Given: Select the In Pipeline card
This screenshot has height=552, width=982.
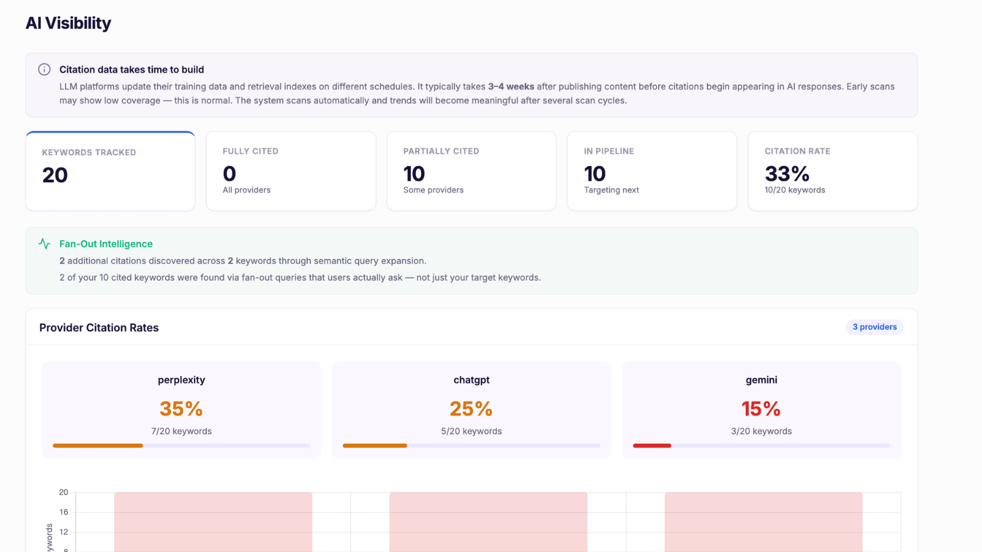Looking at the screenshot, I should click(652, 171).
